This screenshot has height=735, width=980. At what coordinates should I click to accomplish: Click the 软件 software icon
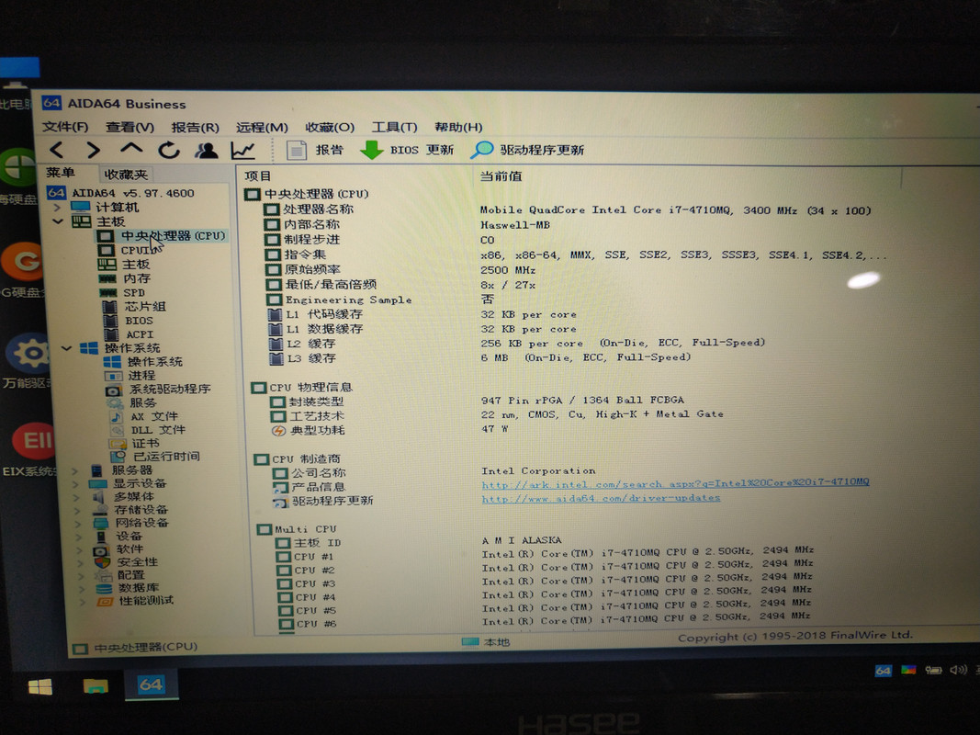[101, 549]
